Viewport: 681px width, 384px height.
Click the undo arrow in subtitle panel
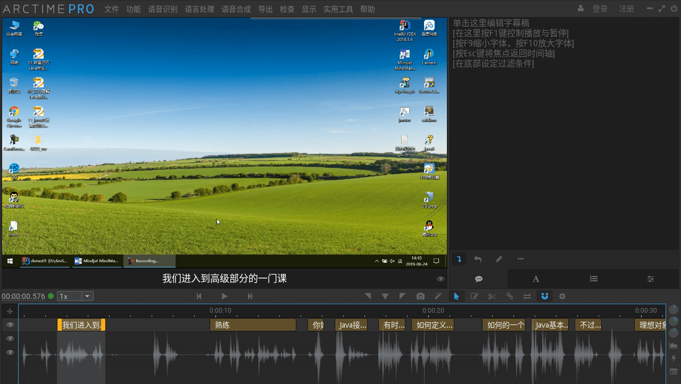(478, 259)
